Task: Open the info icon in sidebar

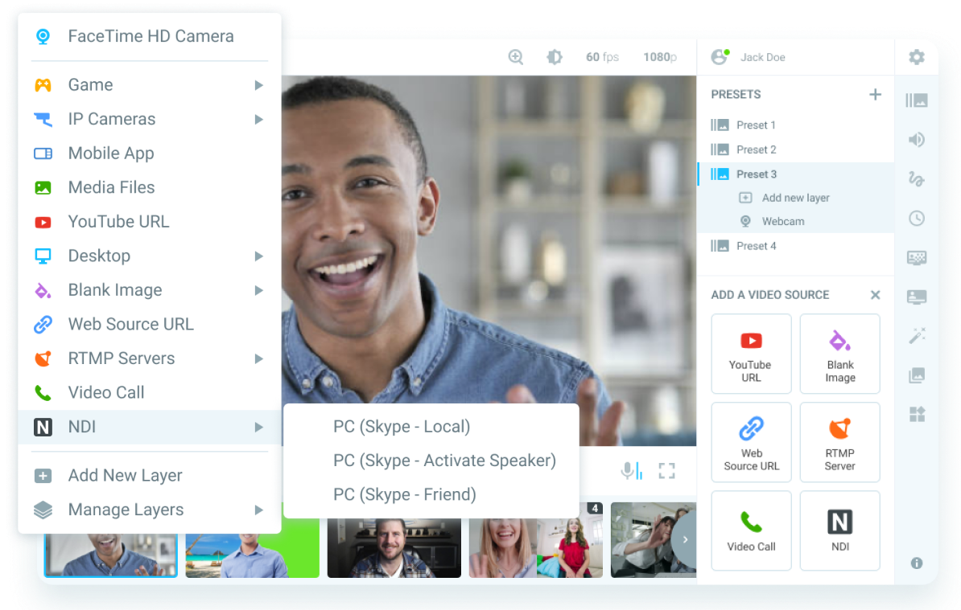Action: [x=916, y=563]
